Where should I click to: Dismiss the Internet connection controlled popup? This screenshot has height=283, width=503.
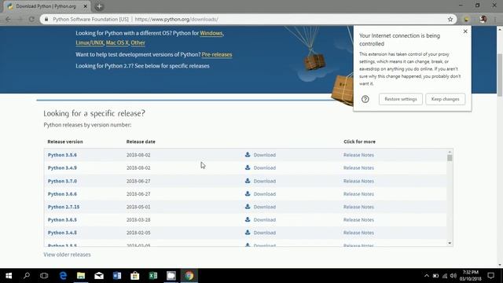point(465,31)
